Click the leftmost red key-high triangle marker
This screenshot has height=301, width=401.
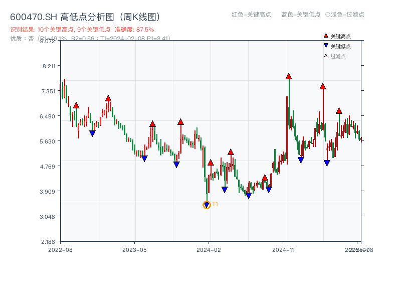(x=76, y=105)
